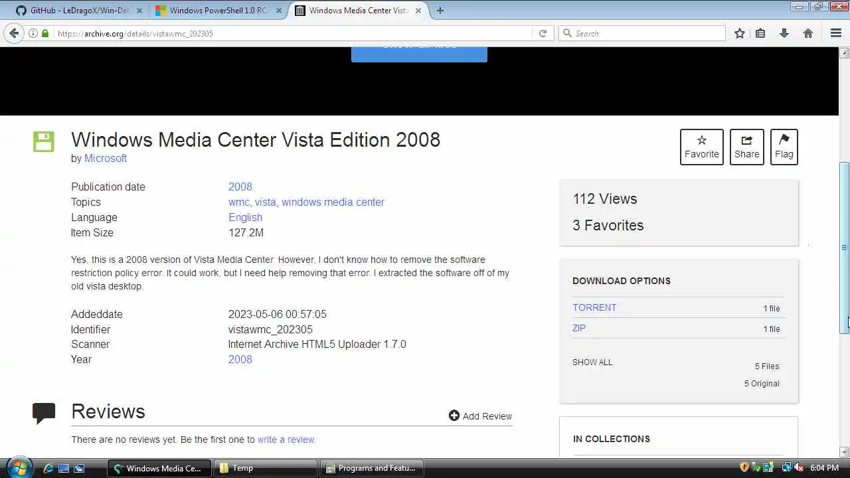This screenshot has width=850, height=478.
Task: Favorite this item with star button
Action: 702,147
